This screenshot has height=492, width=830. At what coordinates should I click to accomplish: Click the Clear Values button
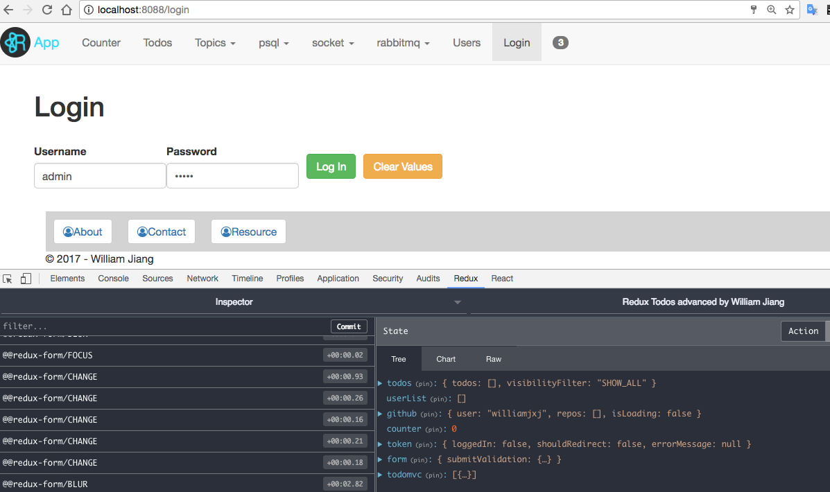pos(403,166)
